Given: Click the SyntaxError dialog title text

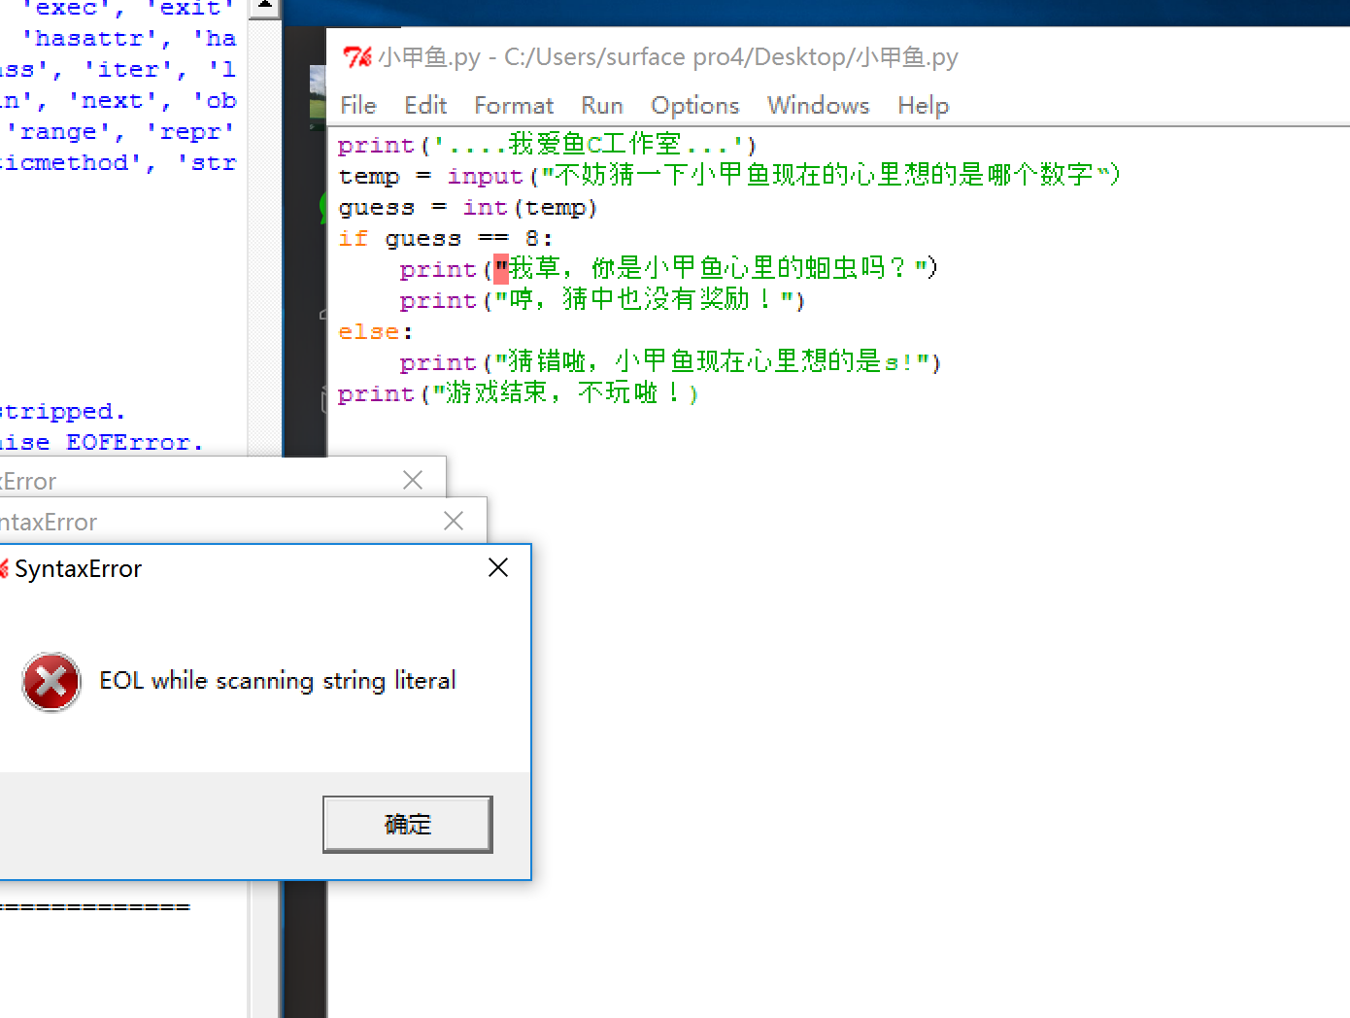Looking at the screenshot, I should click(78, 569).
